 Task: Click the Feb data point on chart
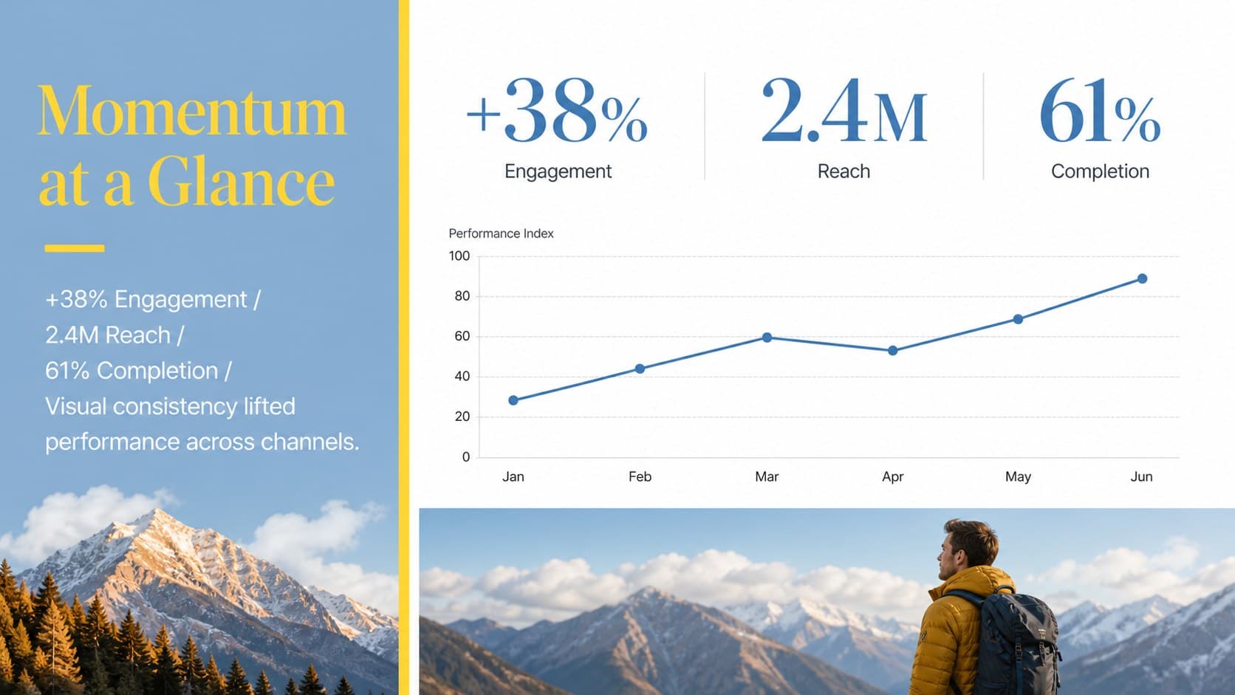pyautogui.click(x=640, y=369)
